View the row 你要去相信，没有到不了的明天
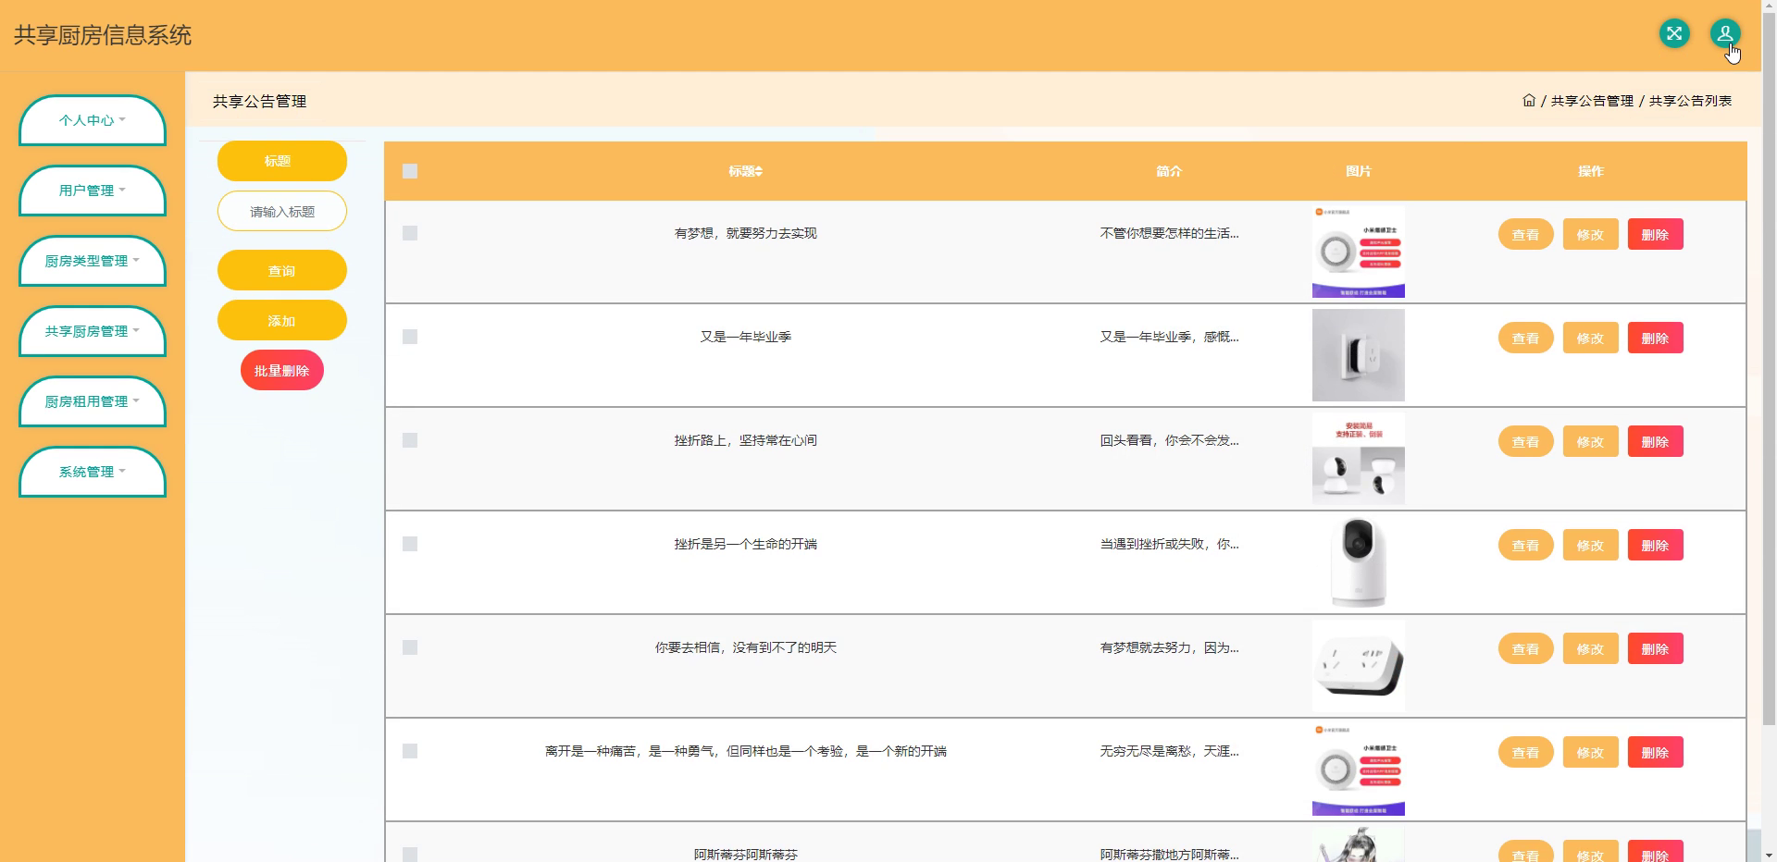 tap(1525, 648)
